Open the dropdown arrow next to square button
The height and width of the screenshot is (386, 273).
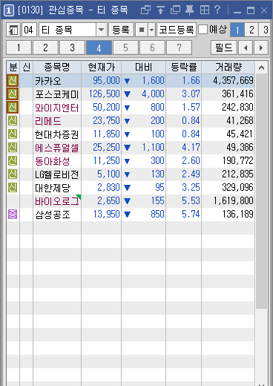pyautogui.click(x=151, y=30)
